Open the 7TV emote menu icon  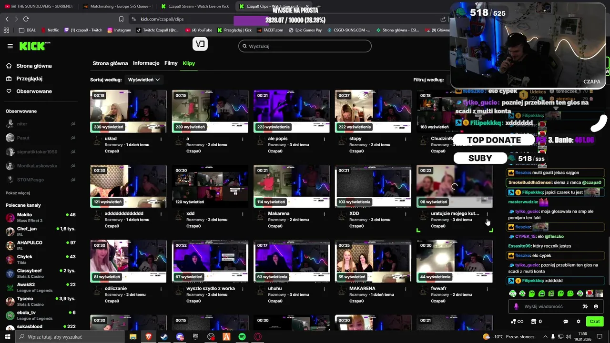pyautogui.click(x=586, y=307)
